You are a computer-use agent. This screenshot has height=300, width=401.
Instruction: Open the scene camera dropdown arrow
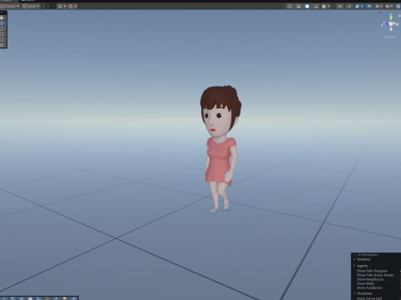point(382,6)
